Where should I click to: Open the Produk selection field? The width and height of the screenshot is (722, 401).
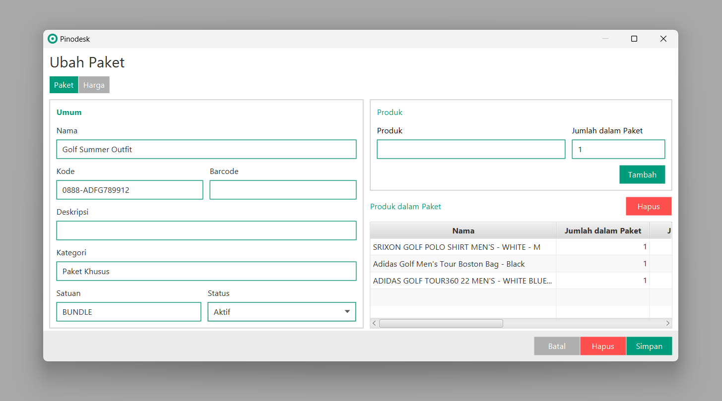pyautogui.click(x=470, y=149)
